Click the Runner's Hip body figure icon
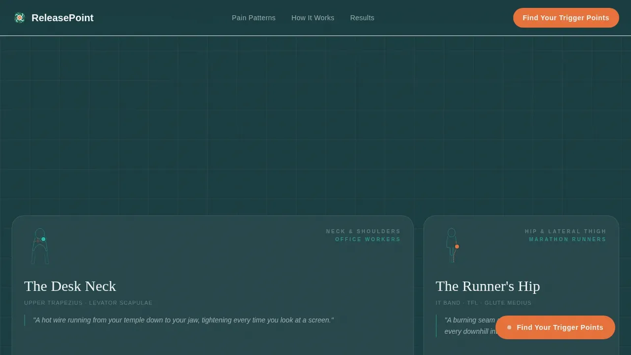 click(452, 245)
